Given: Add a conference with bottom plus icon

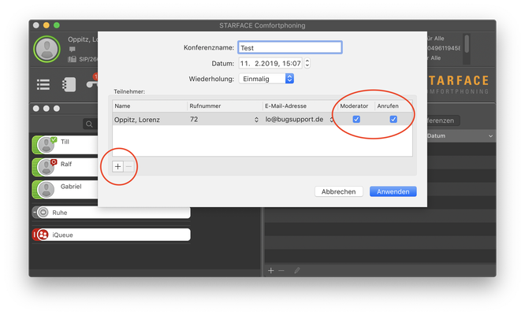Looking at the screenshot, I should [x=271, y=271].
